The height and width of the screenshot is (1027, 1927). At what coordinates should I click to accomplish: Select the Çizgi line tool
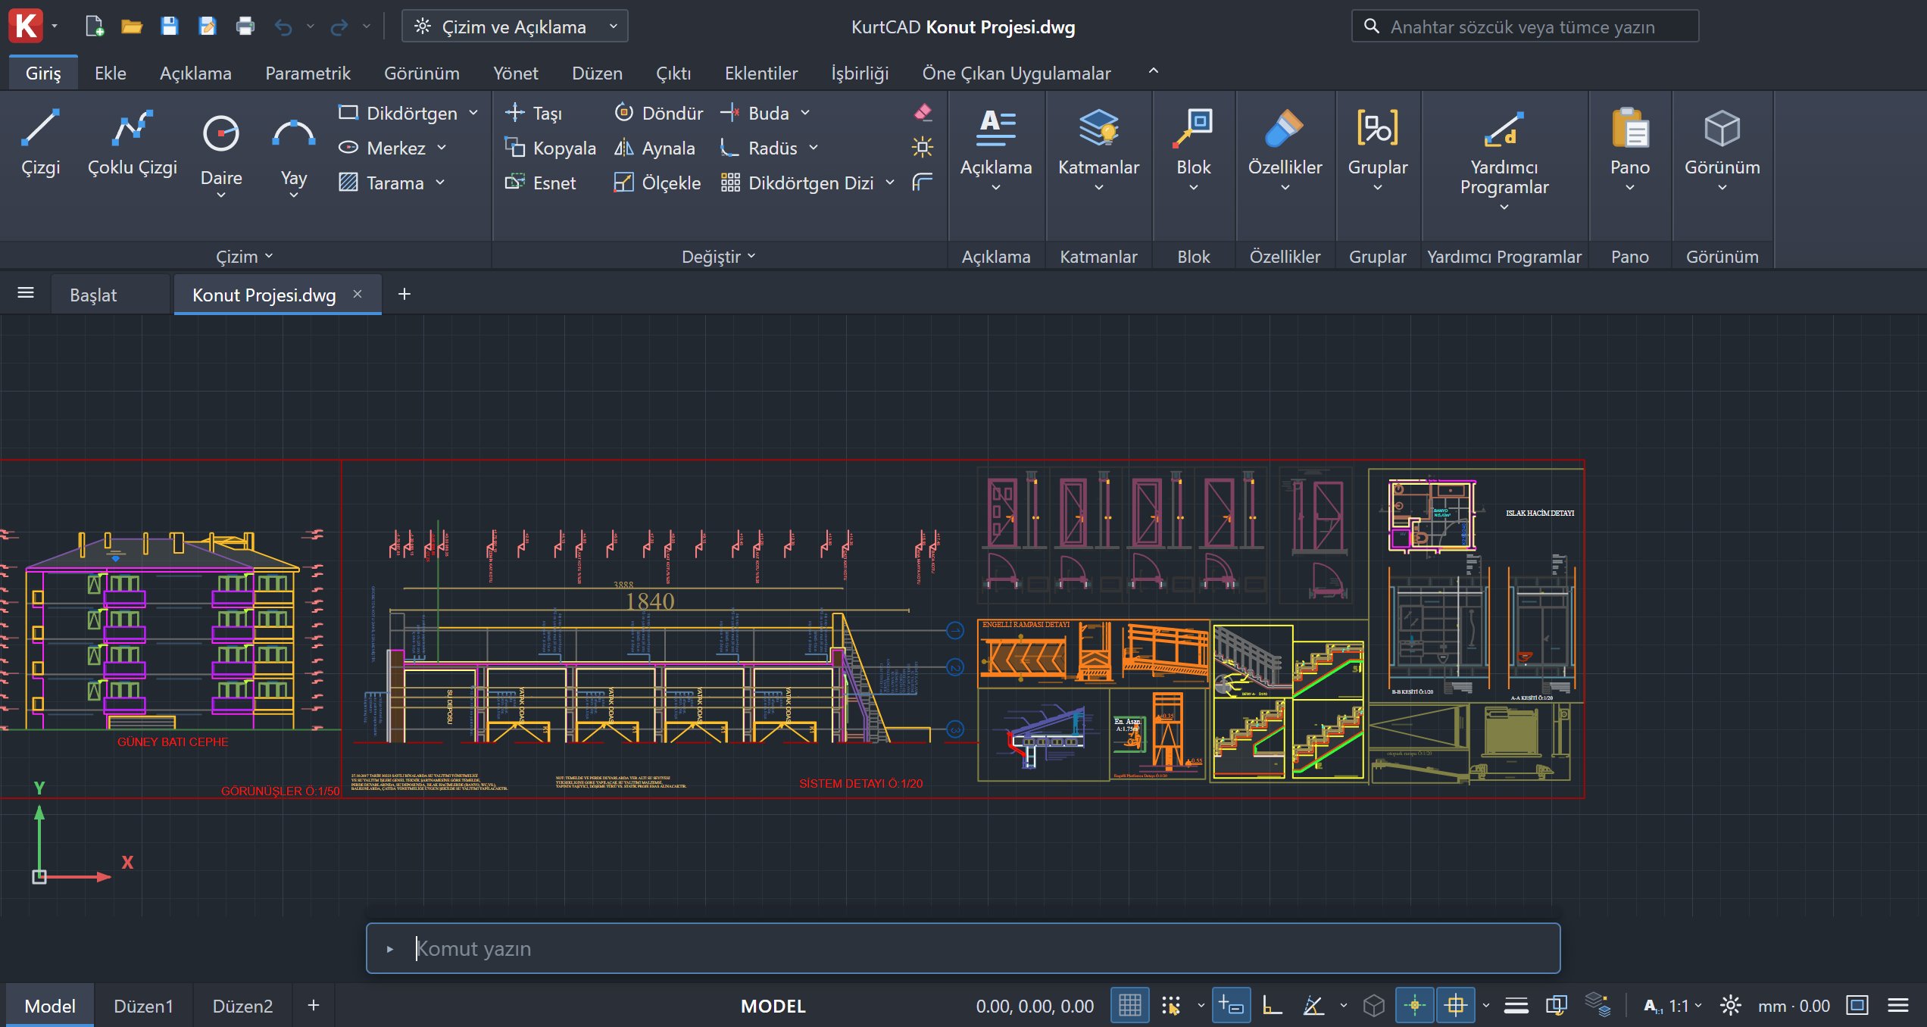40,144
